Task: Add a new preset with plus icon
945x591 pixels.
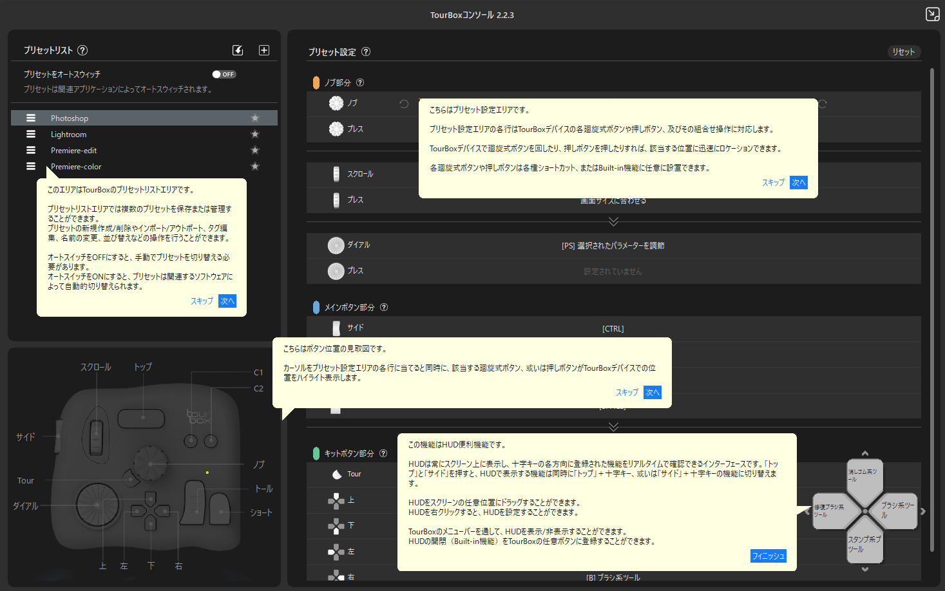Action: (x=264, y=50)
